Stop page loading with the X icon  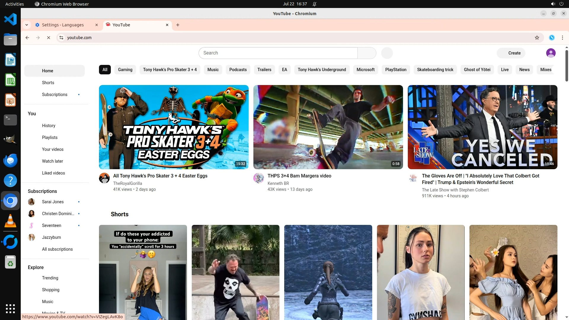click(49, 38)
